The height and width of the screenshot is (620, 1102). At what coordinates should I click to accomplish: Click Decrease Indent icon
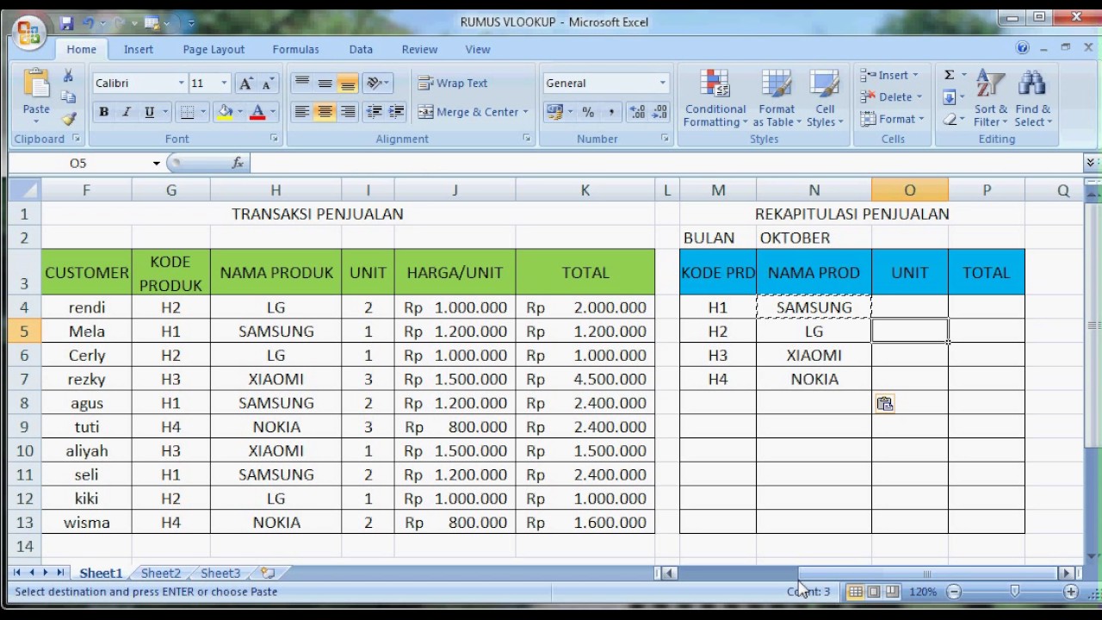click(374, 112)
